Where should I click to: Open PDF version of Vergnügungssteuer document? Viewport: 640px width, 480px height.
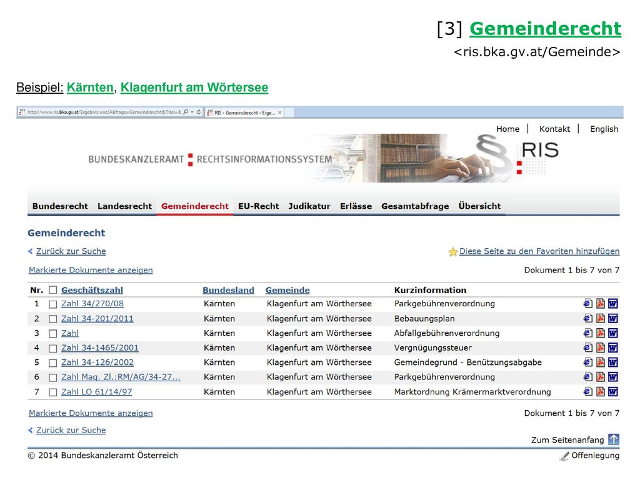[601, 347]
